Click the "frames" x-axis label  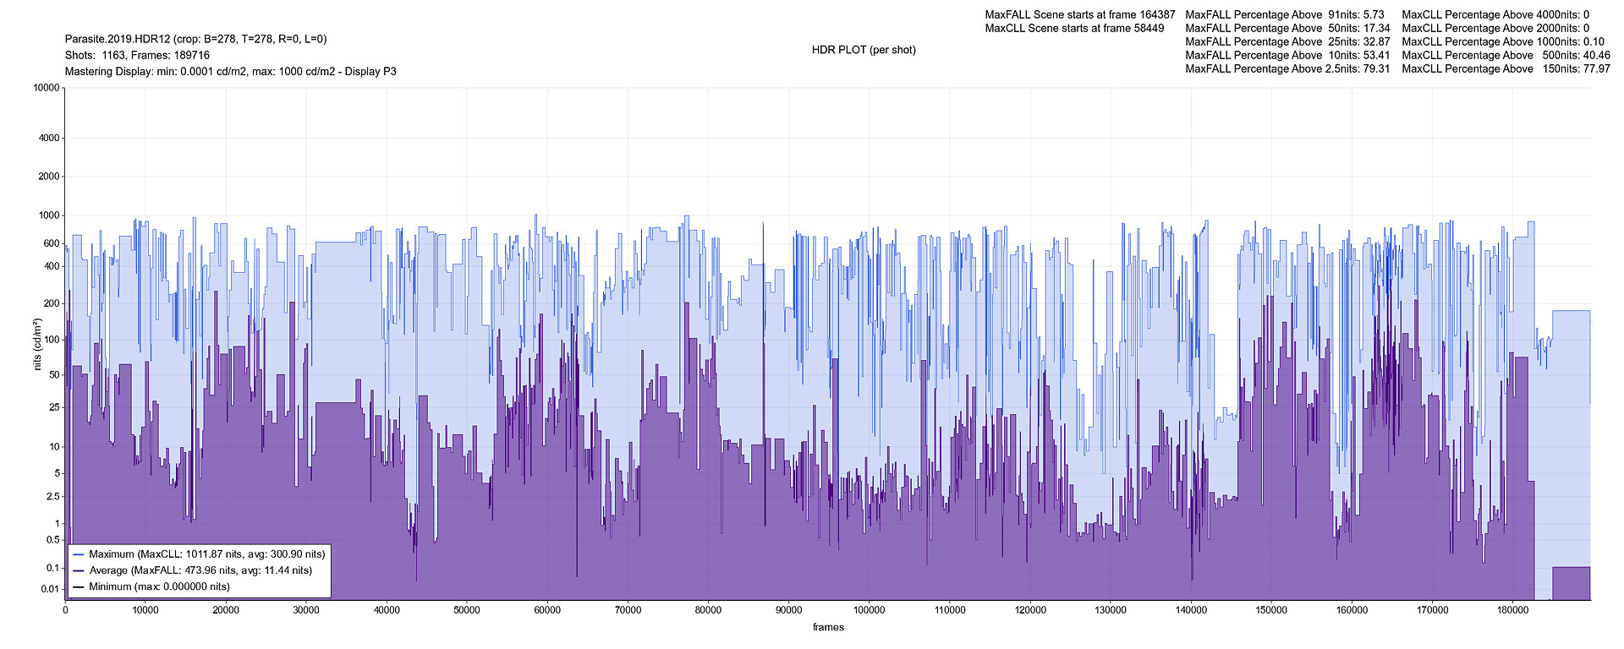coord(828,627)
